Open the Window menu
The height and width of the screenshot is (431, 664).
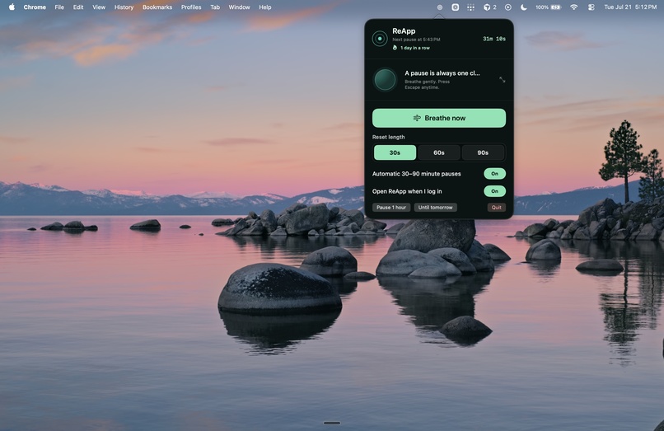click(239, 7)
